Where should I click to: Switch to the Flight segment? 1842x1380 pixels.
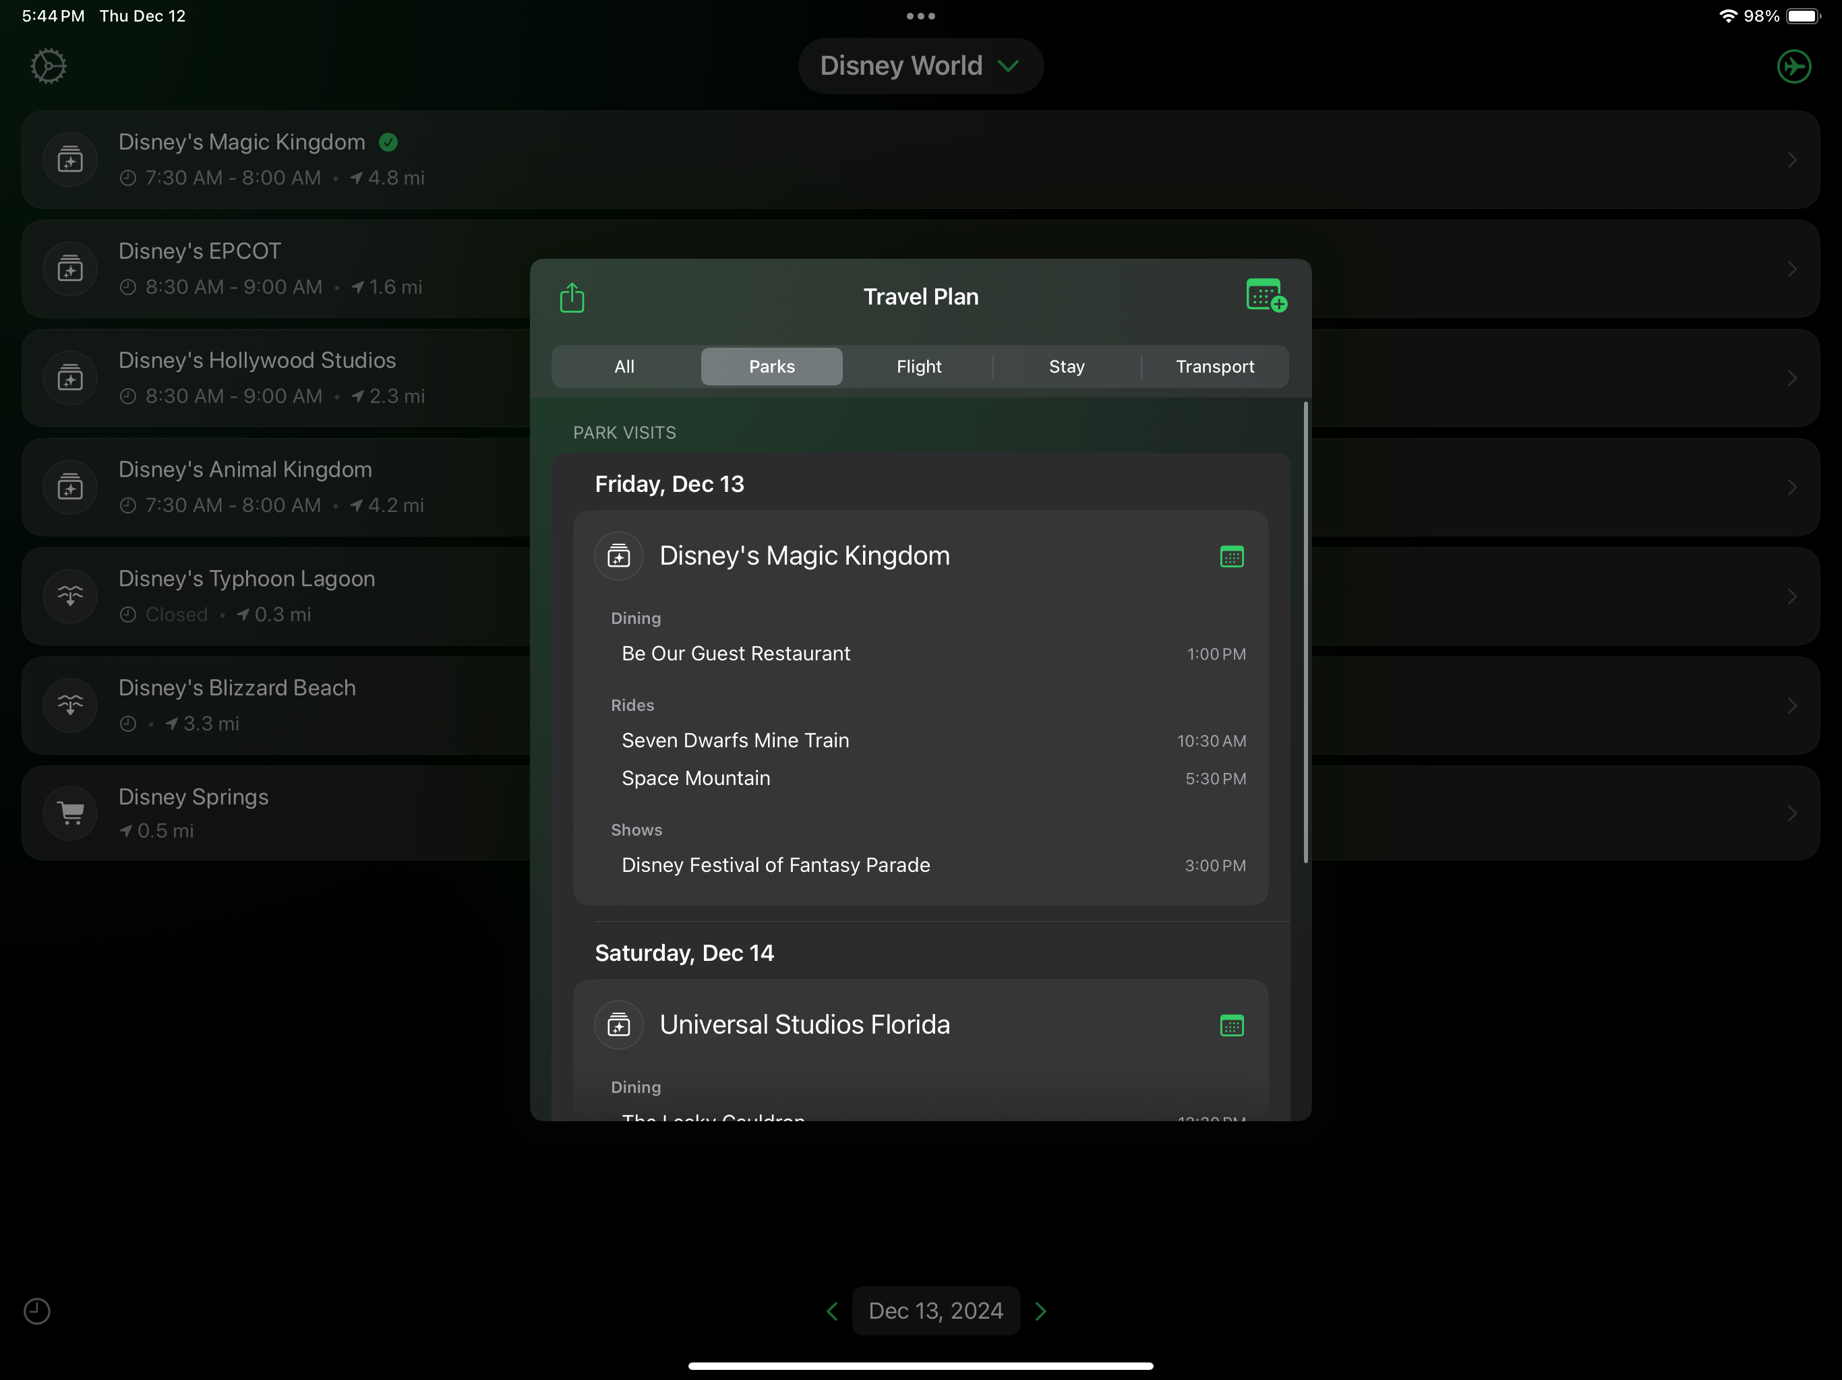click(918, 366)
